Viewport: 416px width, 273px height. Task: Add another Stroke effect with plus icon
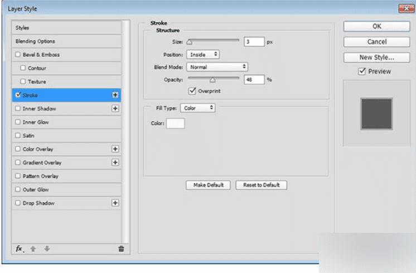click(115, 95)
